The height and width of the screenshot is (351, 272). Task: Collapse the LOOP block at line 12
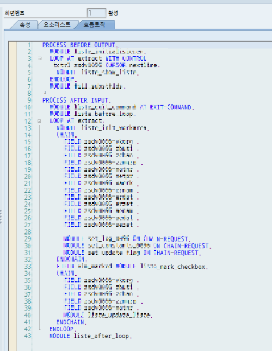click(x=39, y=121)
